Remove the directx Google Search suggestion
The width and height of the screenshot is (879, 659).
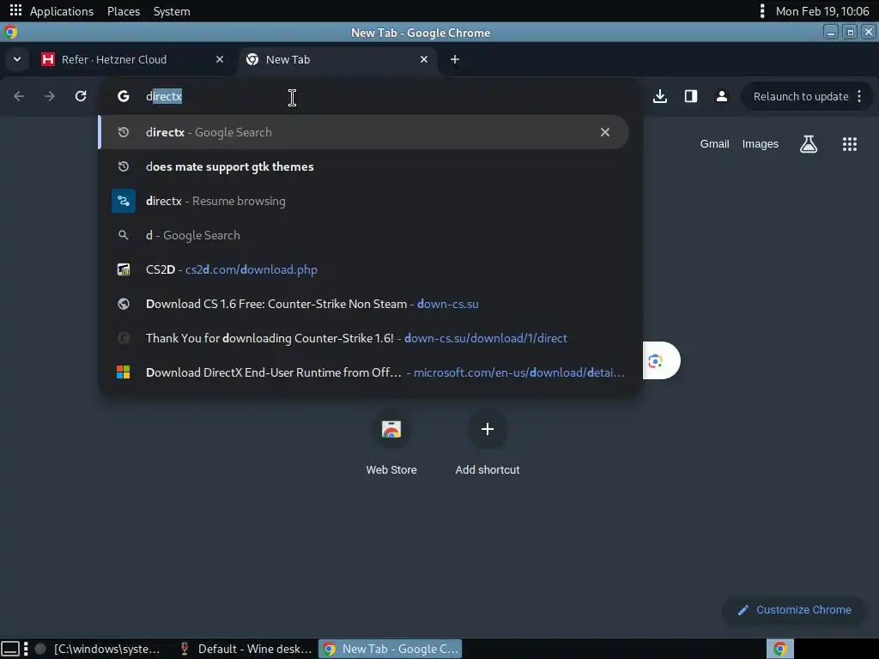tap(605, 132)
